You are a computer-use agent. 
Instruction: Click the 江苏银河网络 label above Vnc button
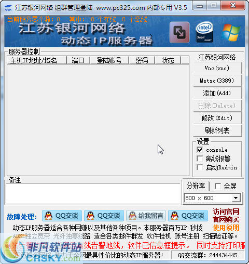coord(217,57)
